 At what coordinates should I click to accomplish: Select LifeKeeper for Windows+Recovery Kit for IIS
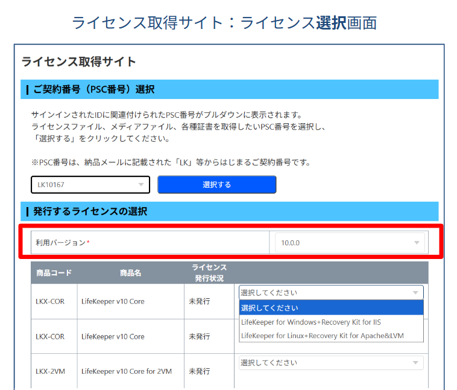click(331, 322)
